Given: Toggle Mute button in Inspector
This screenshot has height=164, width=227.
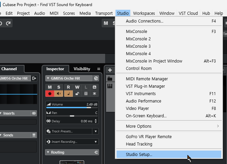Looking at the screenshot, I should pyautogui.click(x=50, y=87).
